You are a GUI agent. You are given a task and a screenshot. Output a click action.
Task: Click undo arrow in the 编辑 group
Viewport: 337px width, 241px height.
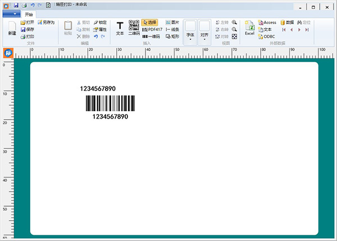[x=96, y=37]
